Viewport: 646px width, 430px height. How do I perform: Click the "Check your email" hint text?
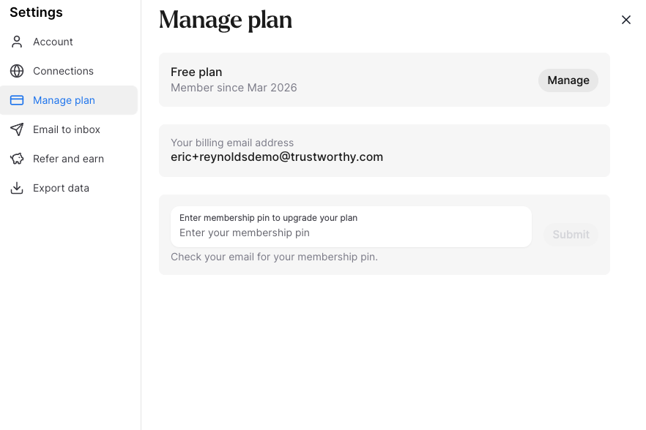click(x=274, y=257)
